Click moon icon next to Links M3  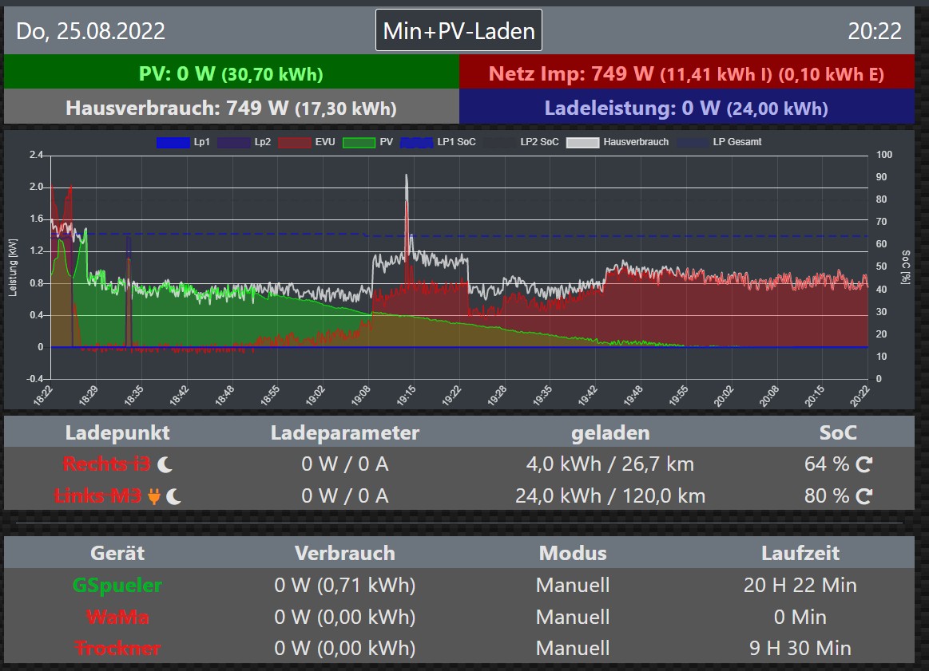point(174,496)
